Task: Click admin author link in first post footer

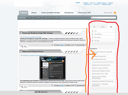Action: point(62,45)
